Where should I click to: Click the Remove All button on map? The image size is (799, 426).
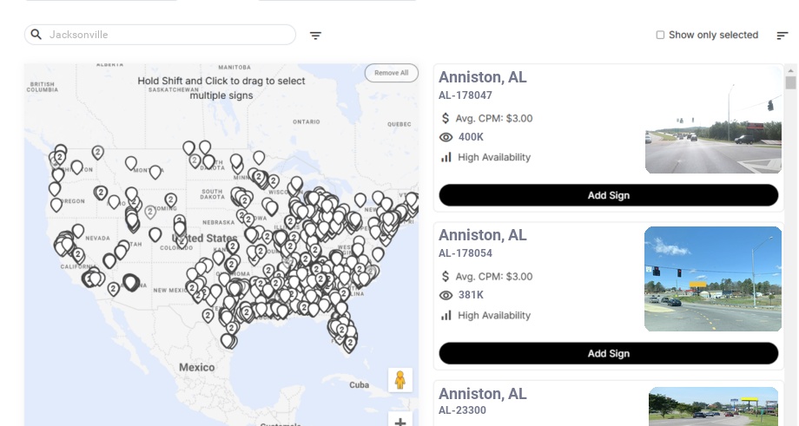click(391, 73)
